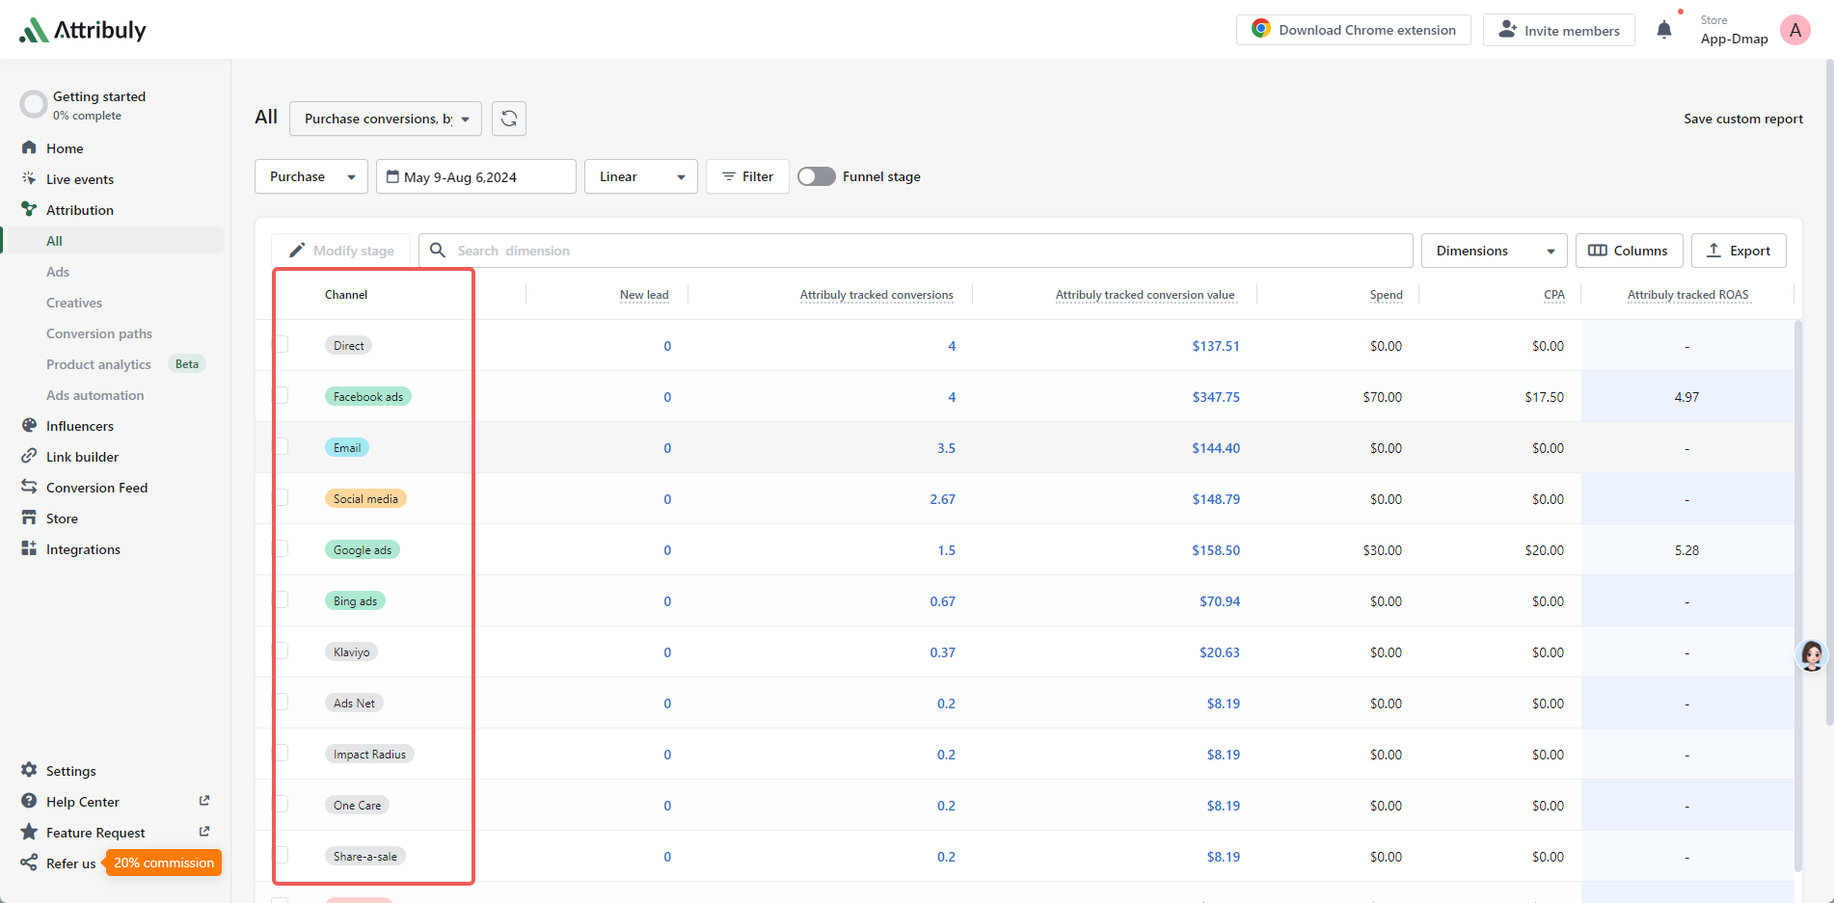Image resolution: width=1834 pixels, height=903 pixels.
Task: Open the Store App-Dmap switcher
Action: 1734,30
